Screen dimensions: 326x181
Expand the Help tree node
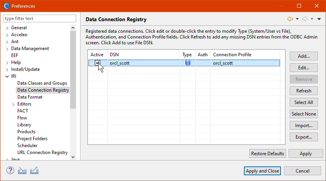(7, 63)
